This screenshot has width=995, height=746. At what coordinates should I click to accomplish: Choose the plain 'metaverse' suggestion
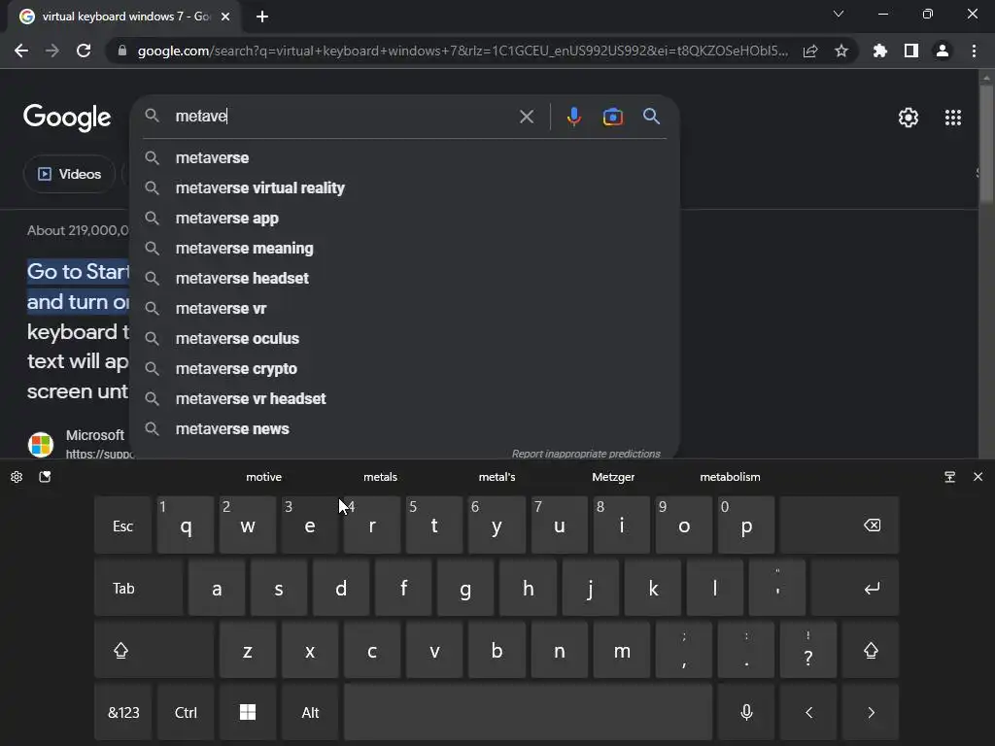404,158
